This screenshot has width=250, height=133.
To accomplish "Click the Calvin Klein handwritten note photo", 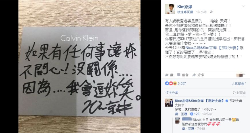I will (79, 66).
